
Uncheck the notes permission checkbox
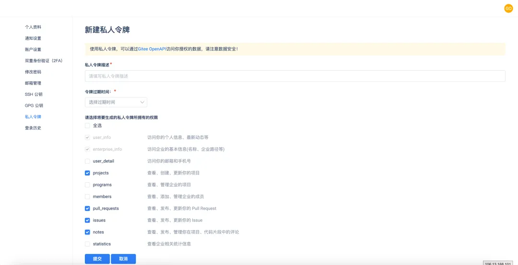coord(87,232)
